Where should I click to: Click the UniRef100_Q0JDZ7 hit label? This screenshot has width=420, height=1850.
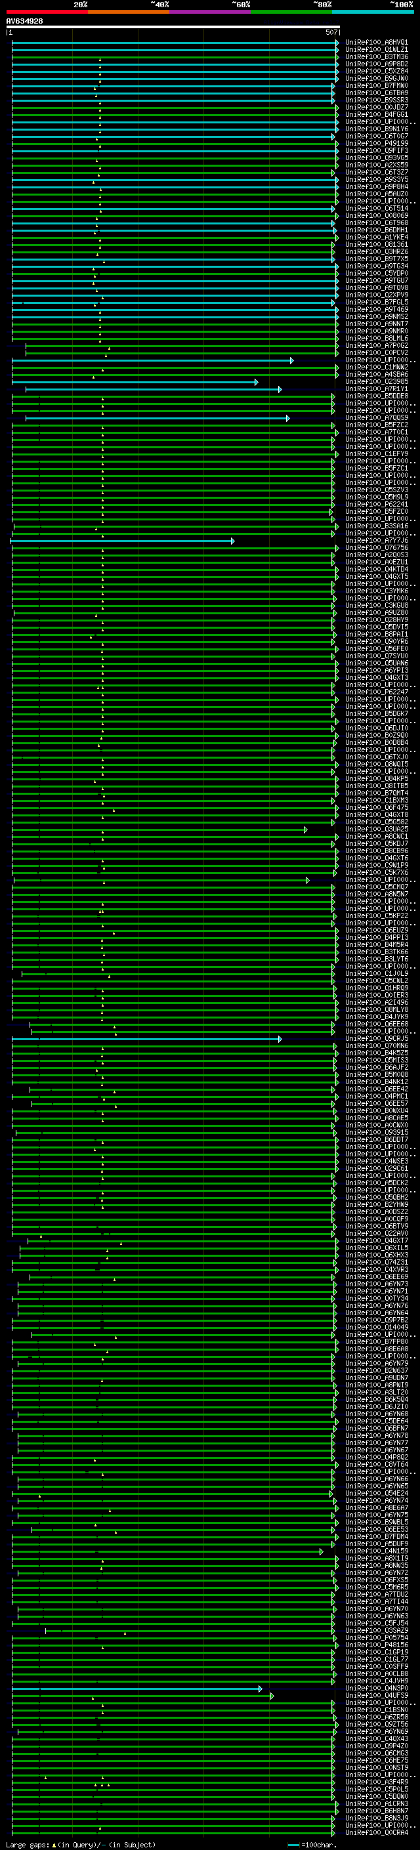click(x=376, y=107)
